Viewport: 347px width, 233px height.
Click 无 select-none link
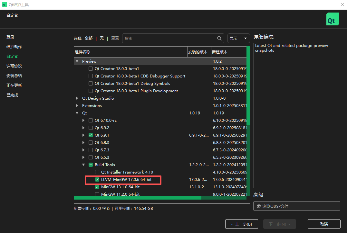tap(101, 38)
